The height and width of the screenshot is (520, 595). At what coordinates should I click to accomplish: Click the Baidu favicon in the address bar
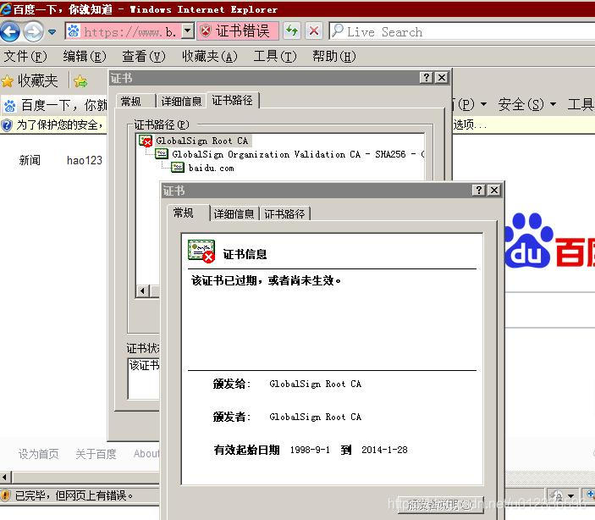click(x=74, y=31)
